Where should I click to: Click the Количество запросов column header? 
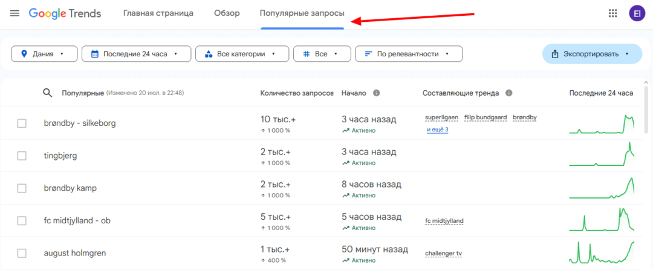coord(297,93)
